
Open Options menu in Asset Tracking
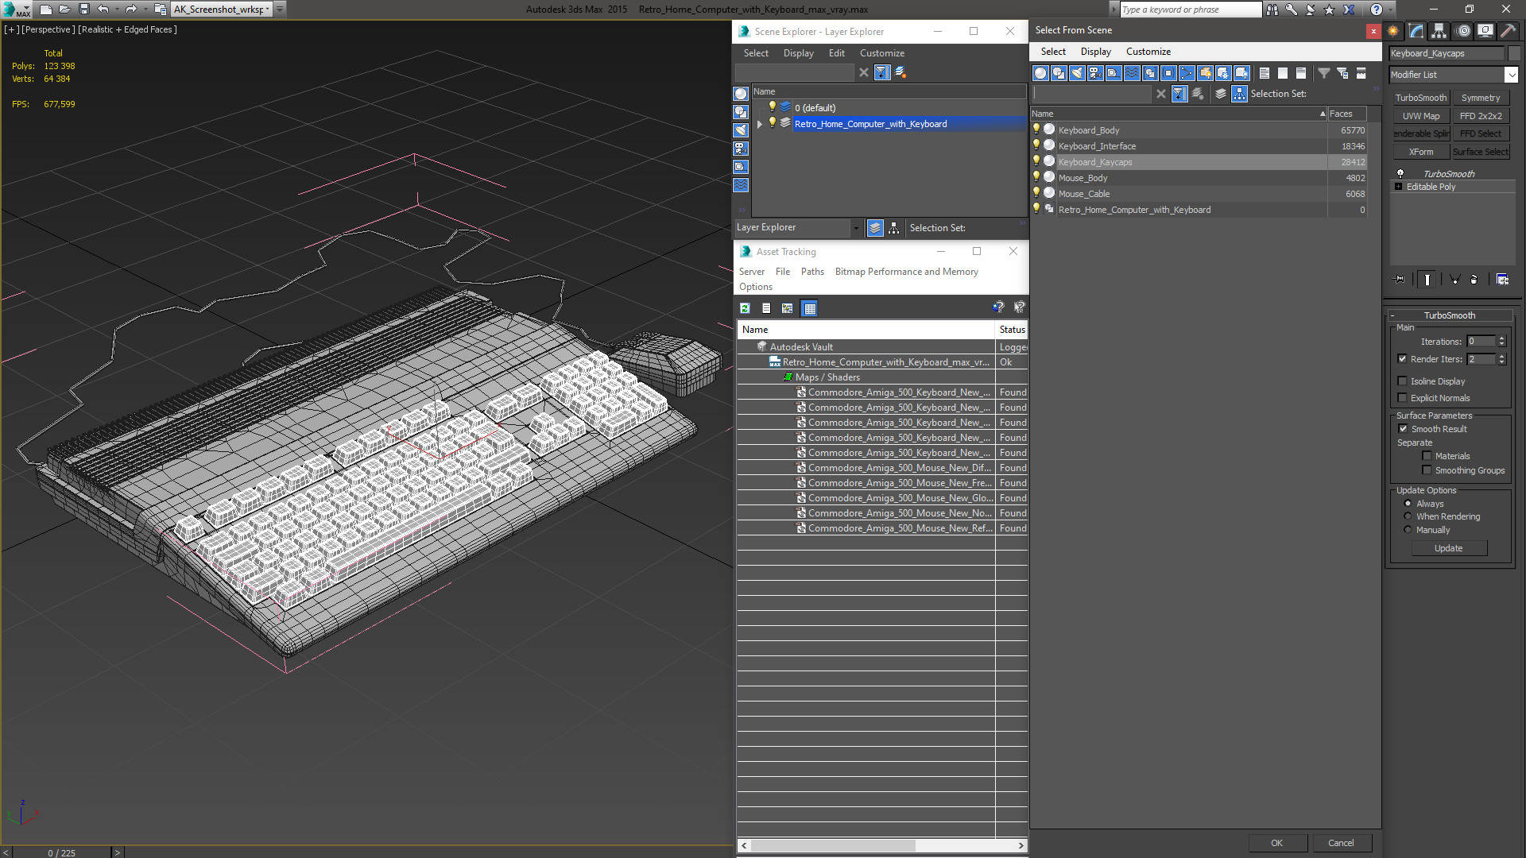755,287
